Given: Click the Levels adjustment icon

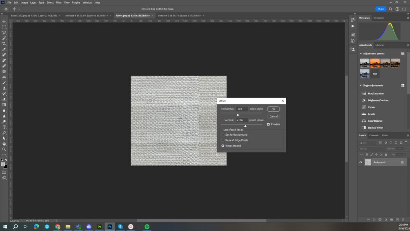Looking at the screenshot, I should point(364,114).
